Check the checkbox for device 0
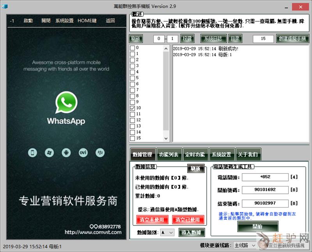This screenshot has height=252, width=312. tap(133, 48)
